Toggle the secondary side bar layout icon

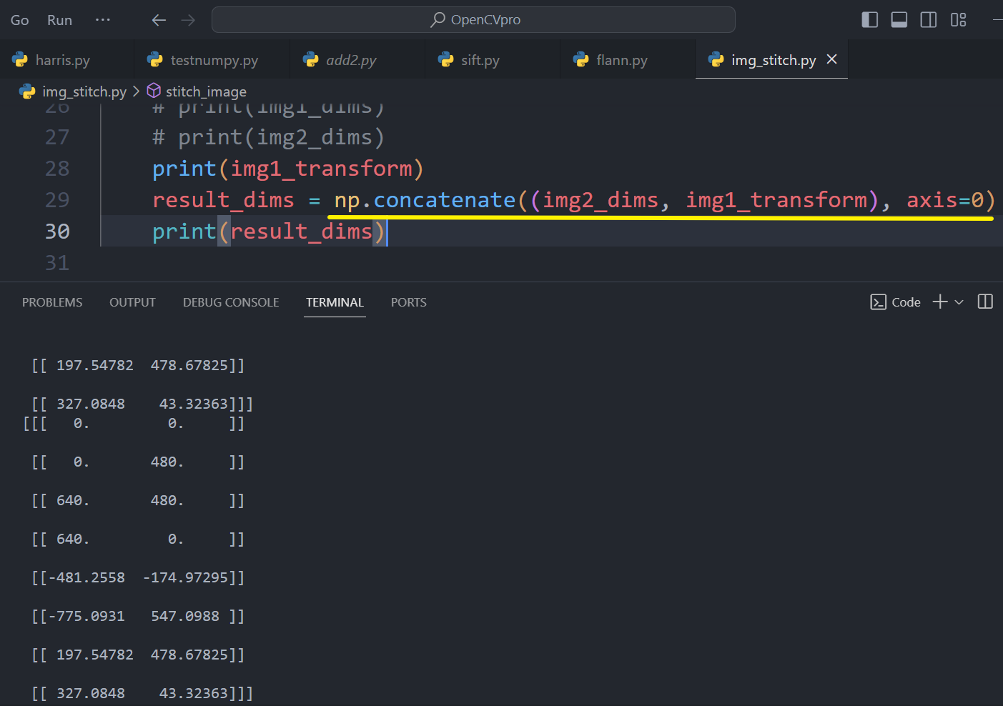tap(929, 20)
